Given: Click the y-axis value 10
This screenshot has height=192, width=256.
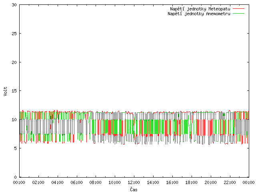Looking at the screenshot, I should pos(14,120).
